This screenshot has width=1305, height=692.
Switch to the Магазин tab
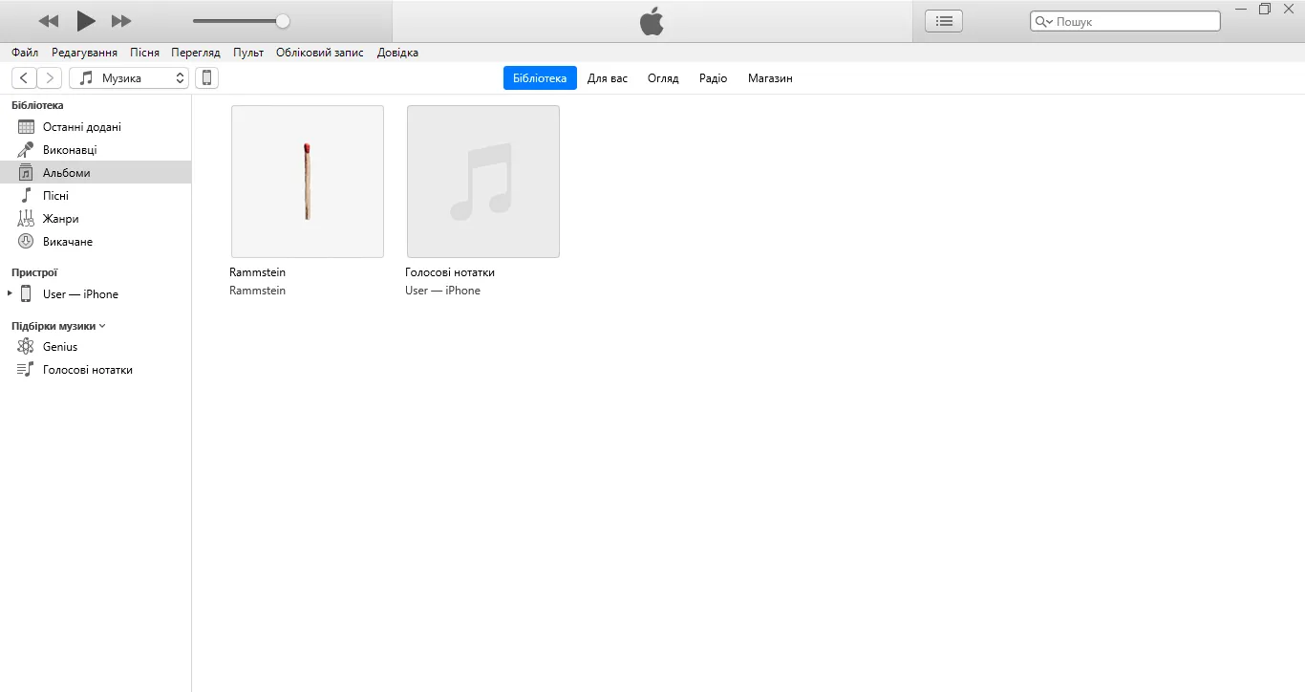[x=770, y=78]
